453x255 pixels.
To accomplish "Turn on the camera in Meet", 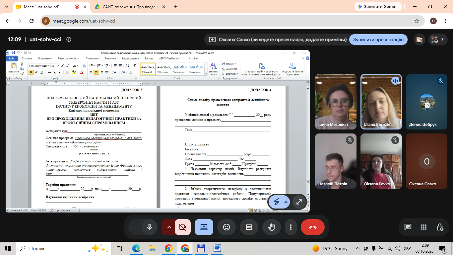I will 182,227.
